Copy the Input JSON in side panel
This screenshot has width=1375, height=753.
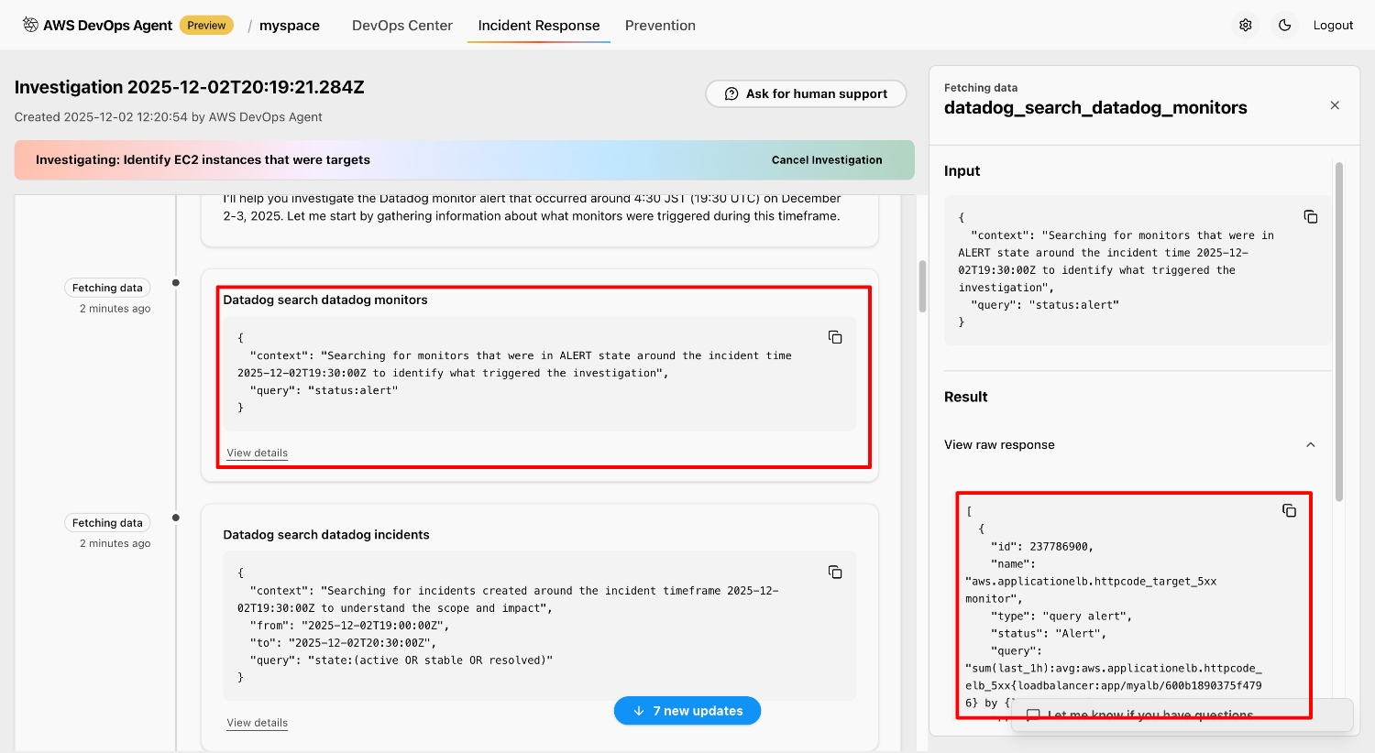tap(1311, 217)
